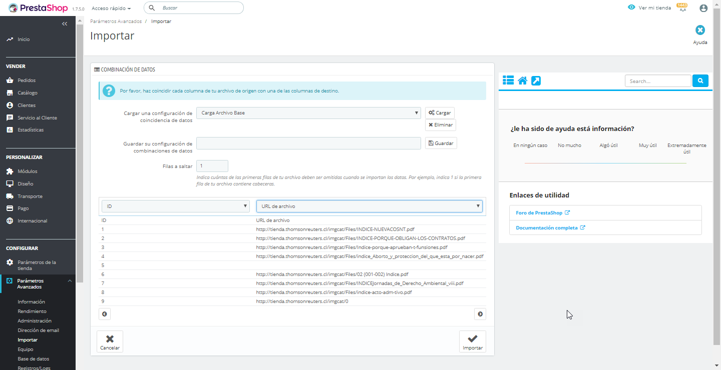Open the ID column mapping dropdown
This screenshot has height=370, width=721.
(x=176, y=206)
